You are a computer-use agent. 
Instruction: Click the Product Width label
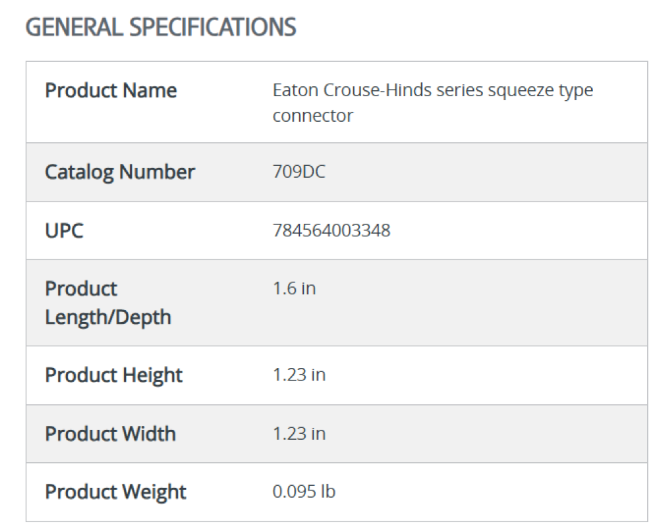point(110,433)
